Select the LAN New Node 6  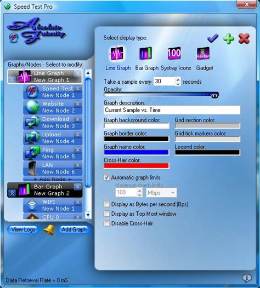point(53,169)
